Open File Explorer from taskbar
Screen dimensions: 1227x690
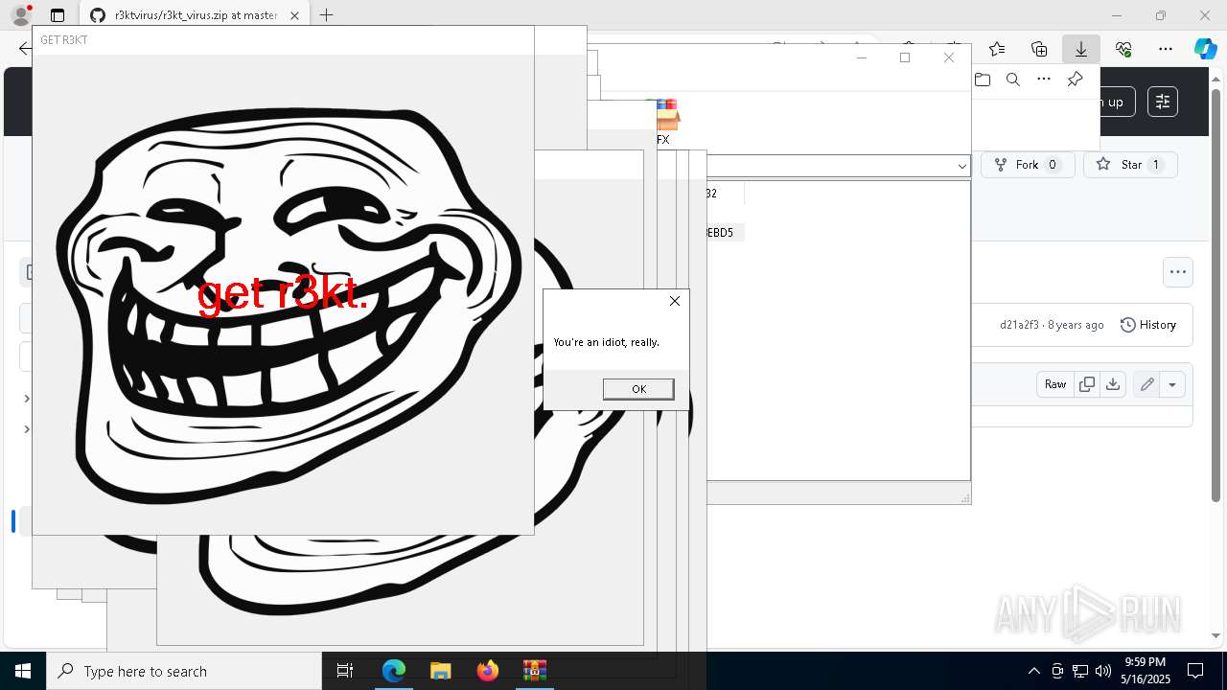[x=440, y=671]
